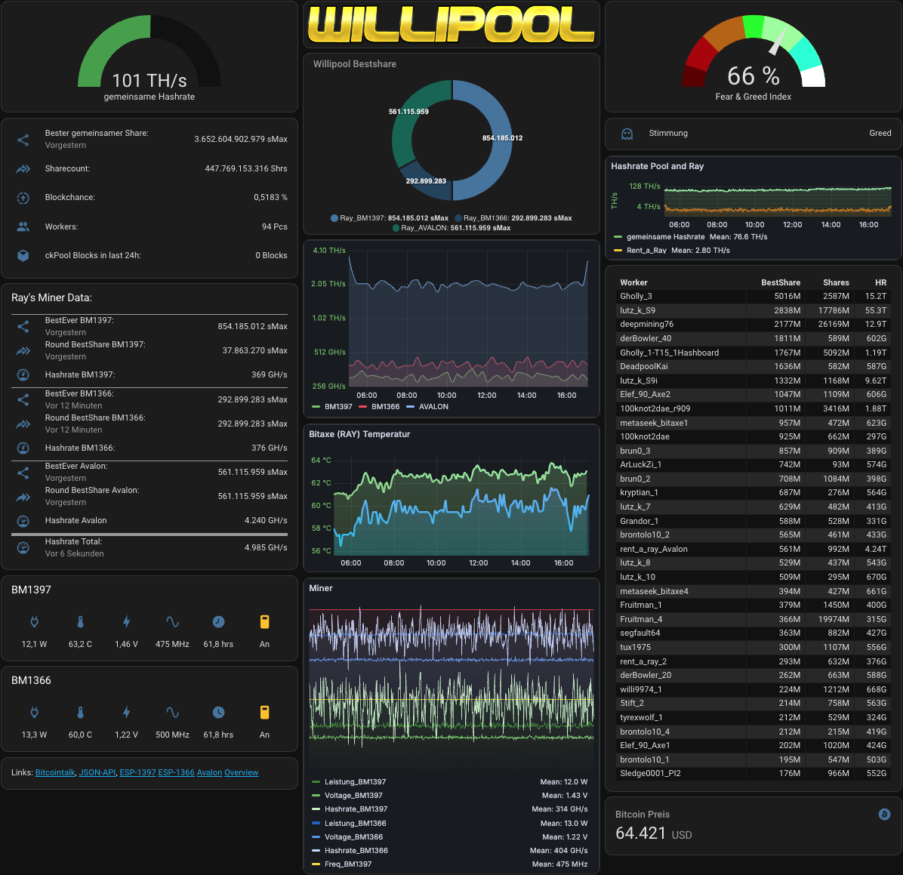Open BM1366 voltage bolt icon showing 1,22 V
This screenshot has width=903, height=875.
tap(127, 713)
